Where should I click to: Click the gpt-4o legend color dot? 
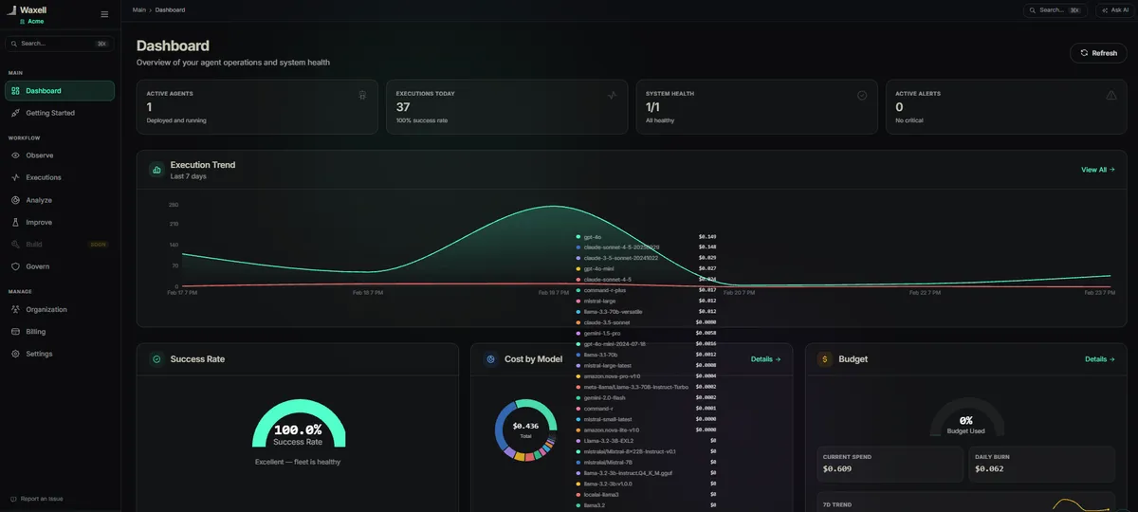point(578,236)
